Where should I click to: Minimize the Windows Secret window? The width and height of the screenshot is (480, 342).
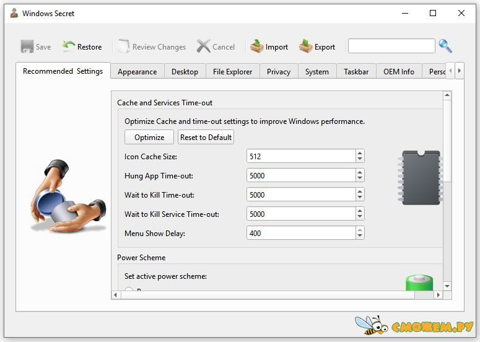(x=405, y=13)
